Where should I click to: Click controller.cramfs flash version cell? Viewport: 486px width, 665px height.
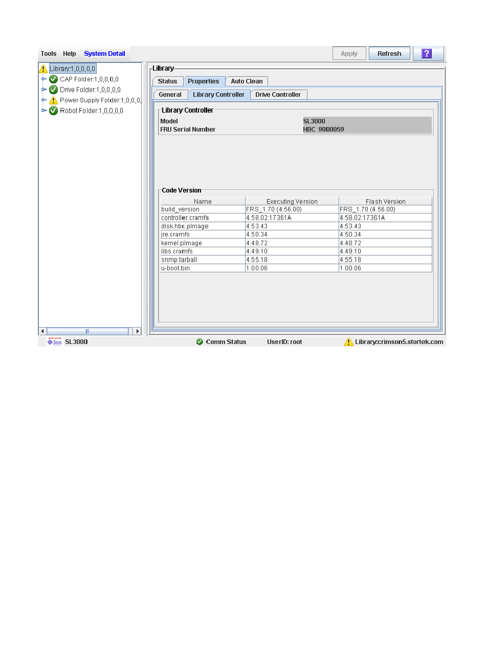pyautogui.click(x=385, y=218)
